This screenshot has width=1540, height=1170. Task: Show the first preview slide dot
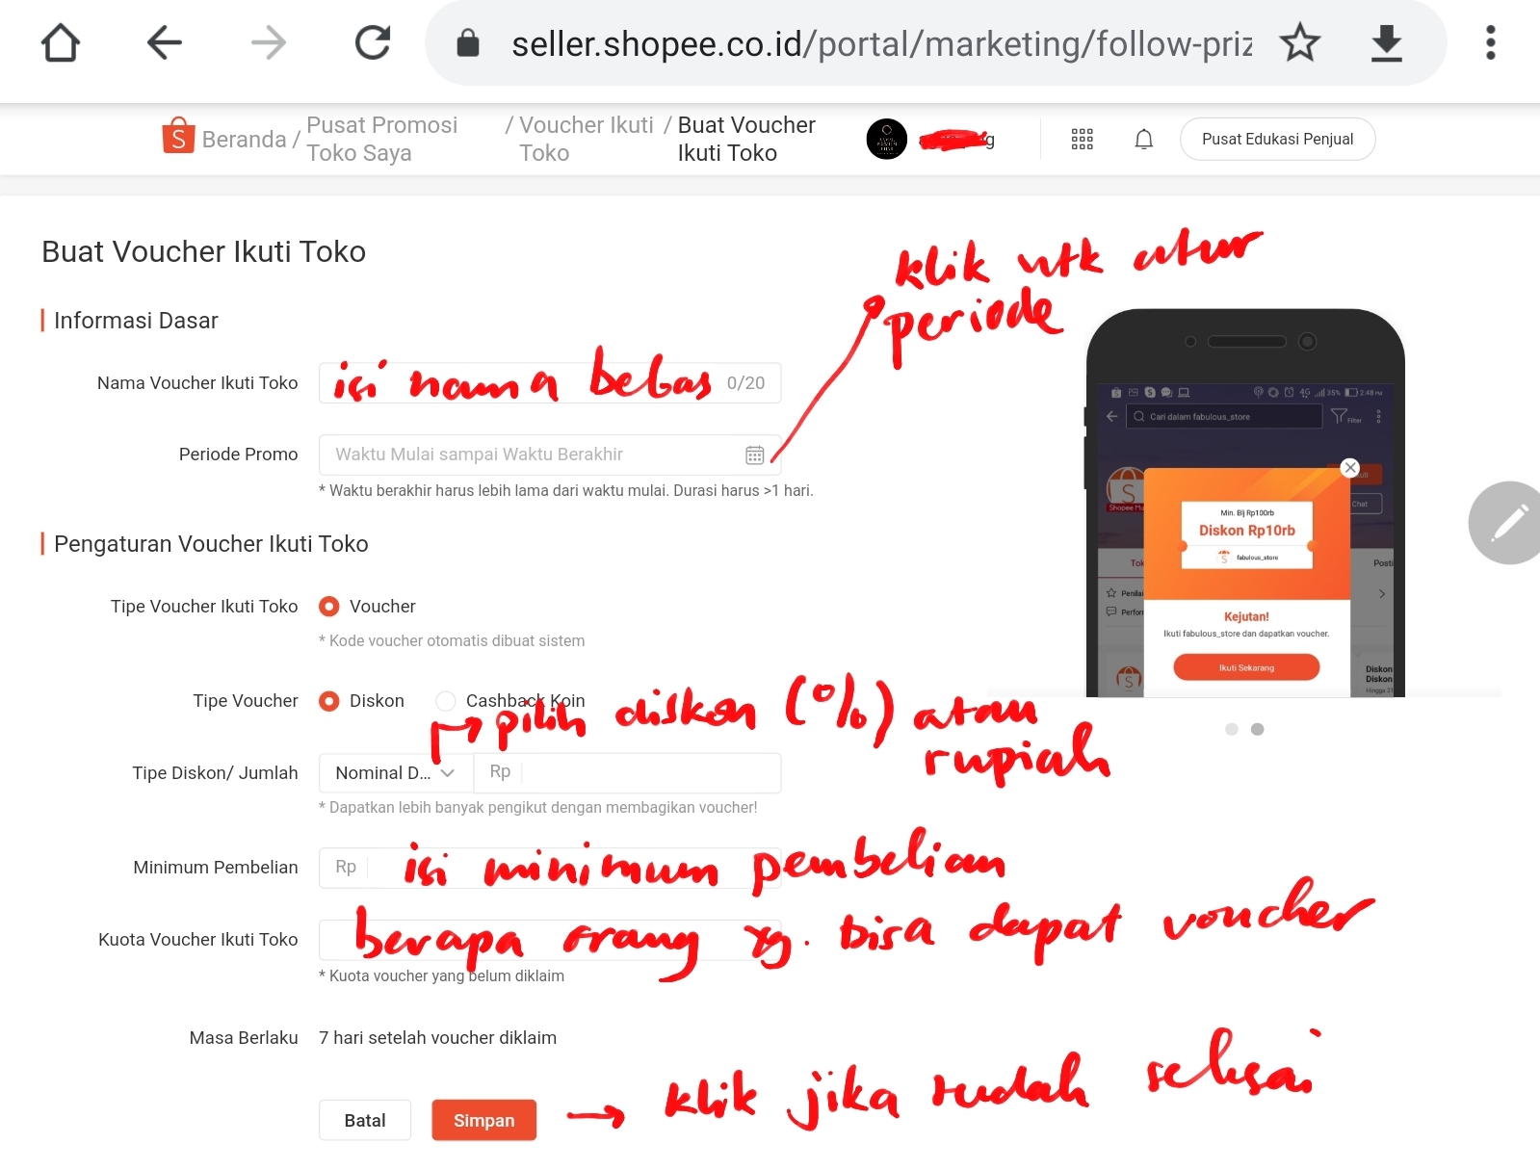pyautogui.click(x=1232, y=729)
